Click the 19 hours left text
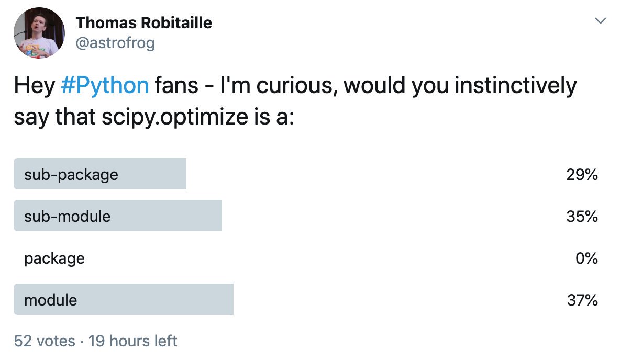The height and width of the screenshot is (362, 620). pos(132,341)
